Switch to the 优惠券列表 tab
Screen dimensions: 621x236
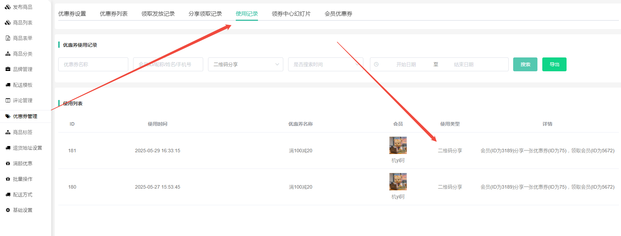pos(113,14)
